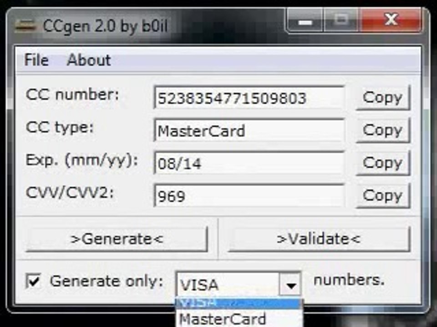Click the 'CC number:' label
The image size is (437, 327).
pyautogui.click(x=72, y=94)
